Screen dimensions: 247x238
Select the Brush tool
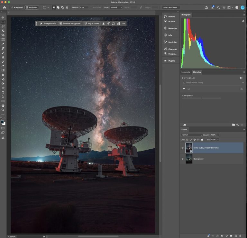(3, 53)
